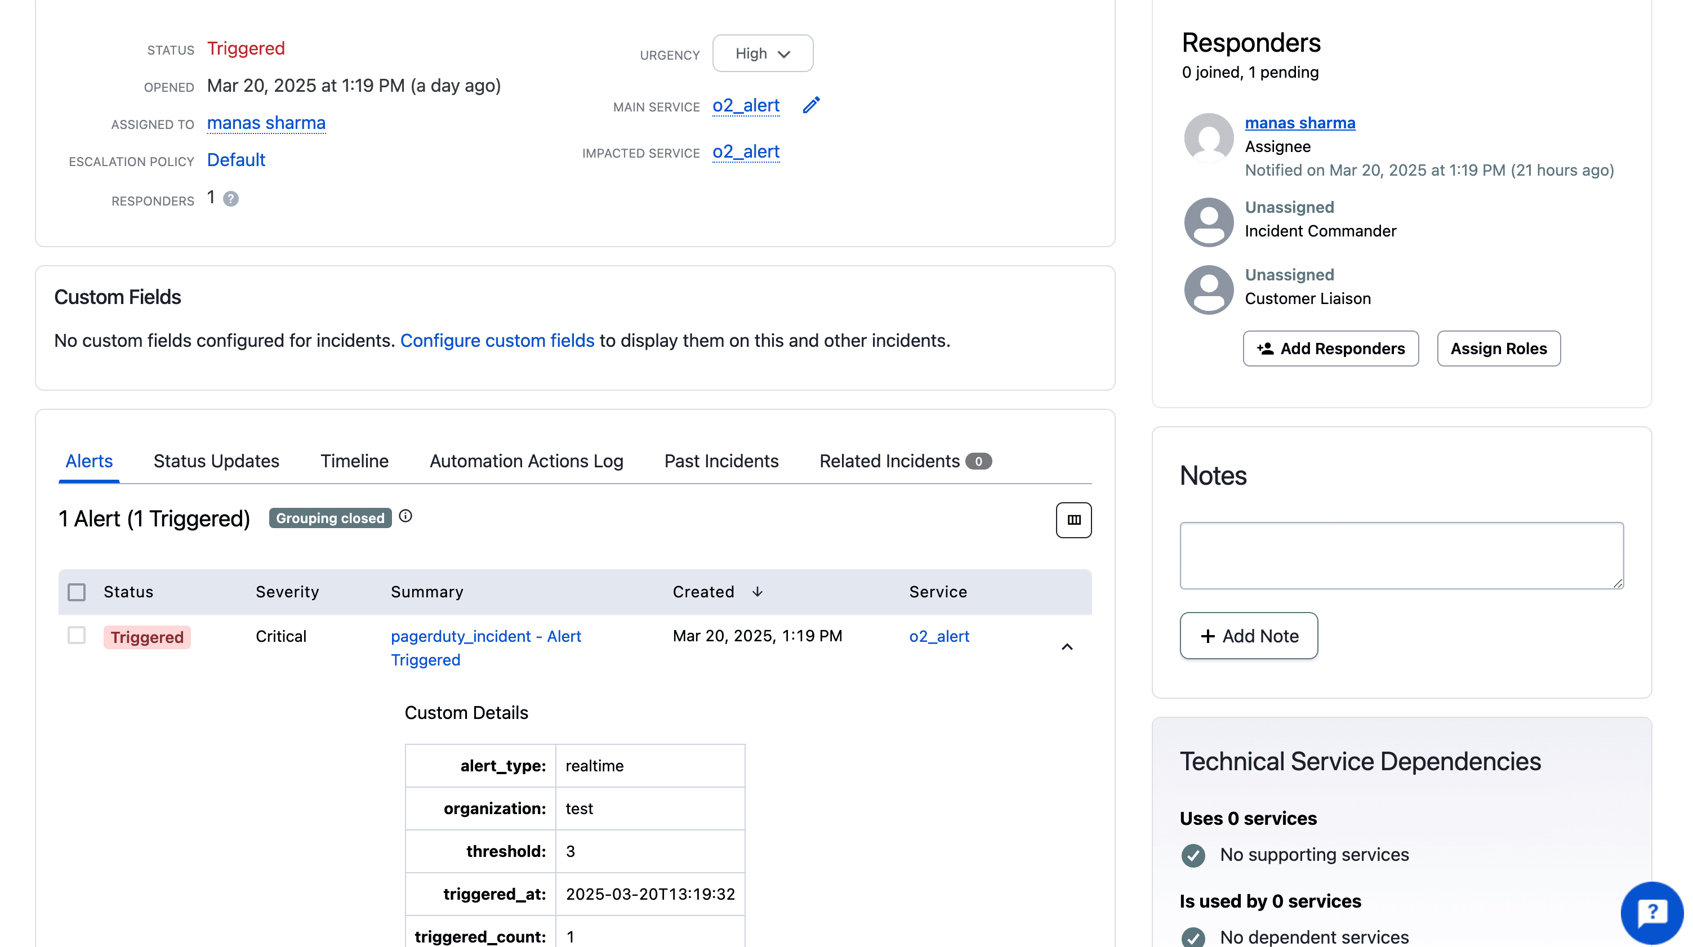Sort alerts by the Created arrow
This screenshot has height=947, width=1693.
(757, 592)
